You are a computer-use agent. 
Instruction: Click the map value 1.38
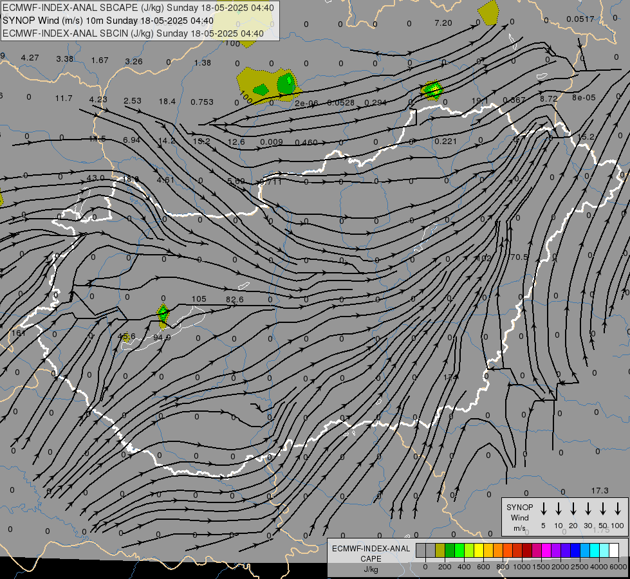click(203, 62)
